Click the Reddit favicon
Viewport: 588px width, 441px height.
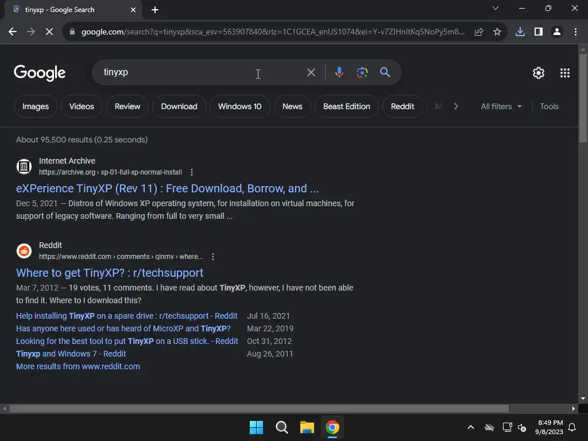pyautogui.click(x=24, y=250)
